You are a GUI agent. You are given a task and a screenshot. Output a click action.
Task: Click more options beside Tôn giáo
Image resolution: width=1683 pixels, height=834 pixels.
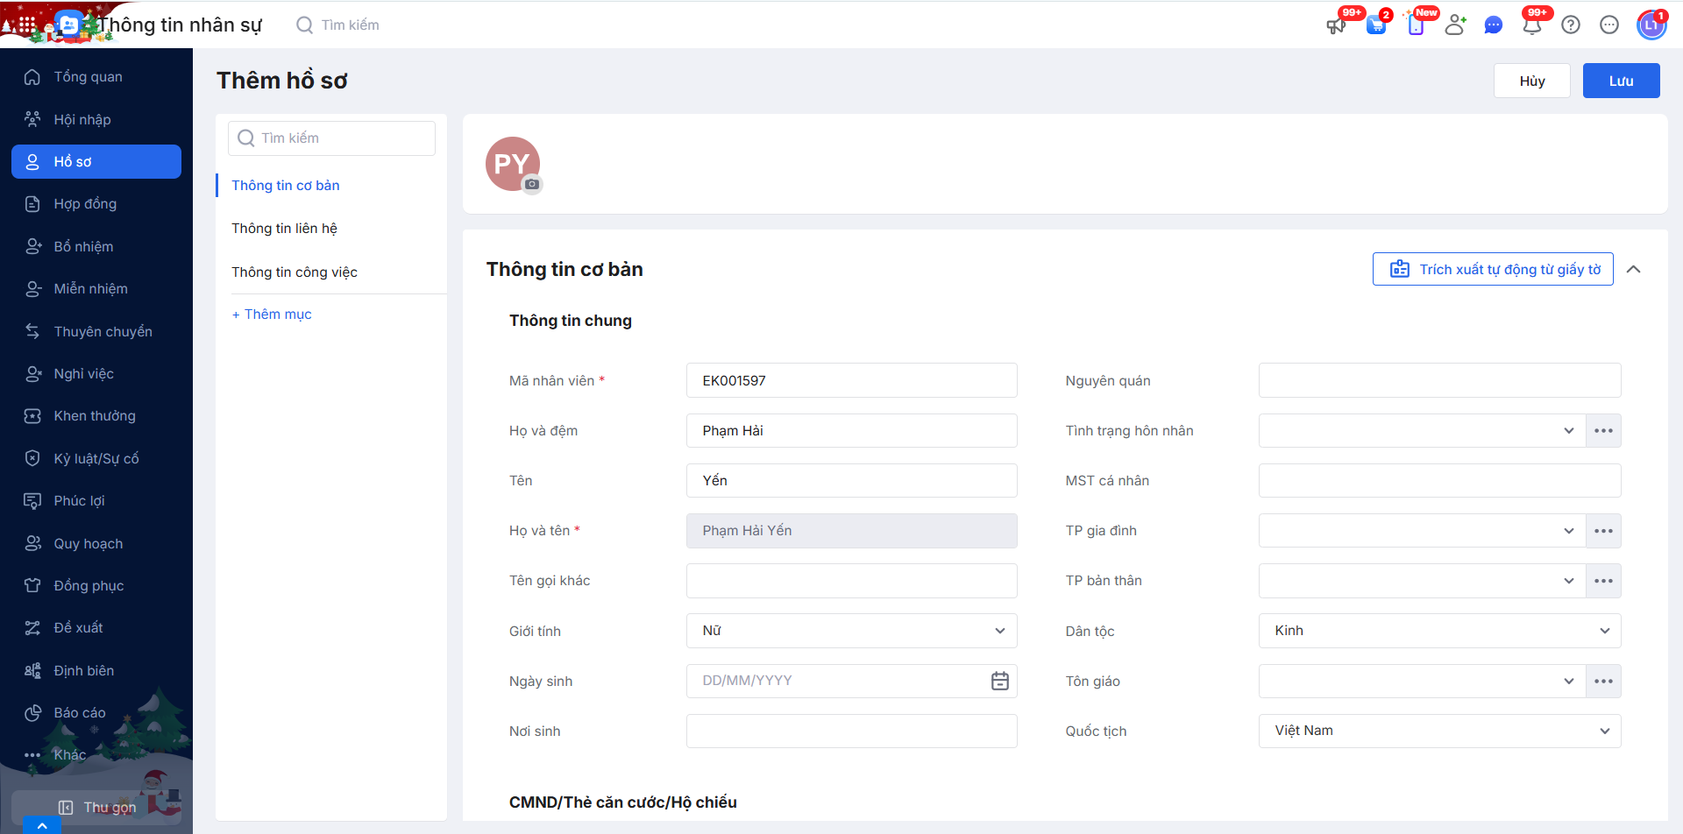[x=1603, y=682]
